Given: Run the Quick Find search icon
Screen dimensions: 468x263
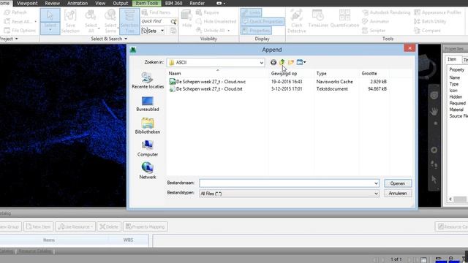Looking at the screenshot, I should tap(173, 21).
